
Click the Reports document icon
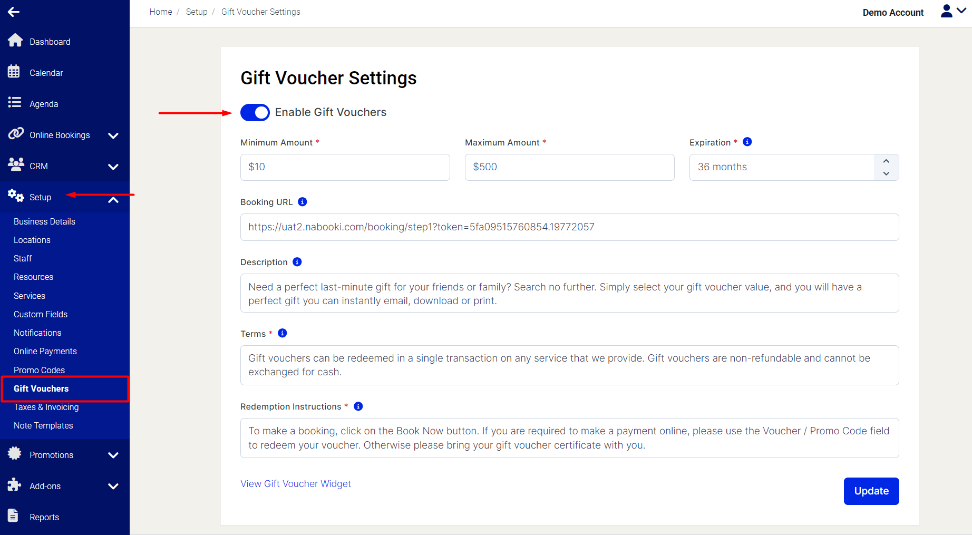coord(13,515)
